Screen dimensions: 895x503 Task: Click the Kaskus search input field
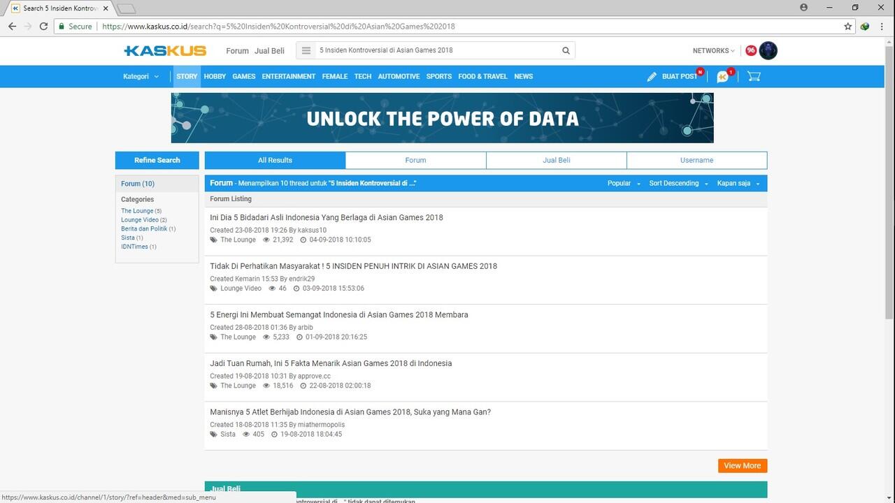point(438,50)
